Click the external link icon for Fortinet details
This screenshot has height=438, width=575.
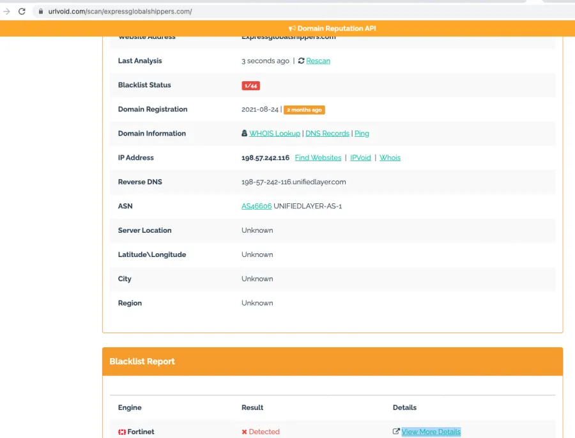396,432
